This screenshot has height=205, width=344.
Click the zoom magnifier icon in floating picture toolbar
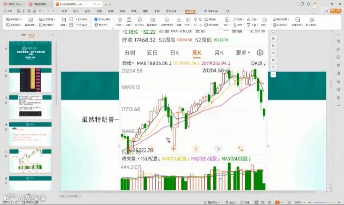point(273,53)
